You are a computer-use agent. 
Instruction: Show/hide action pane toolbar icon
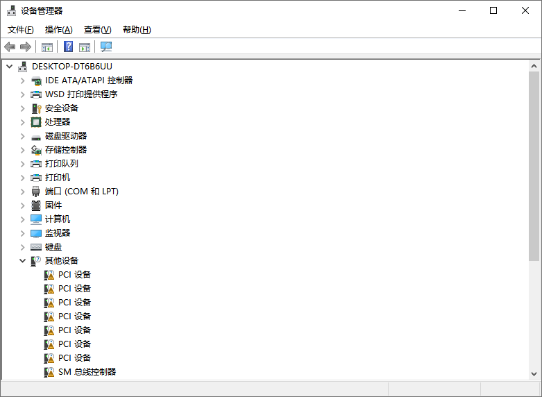pyautogui.click(x=85, y=47)
